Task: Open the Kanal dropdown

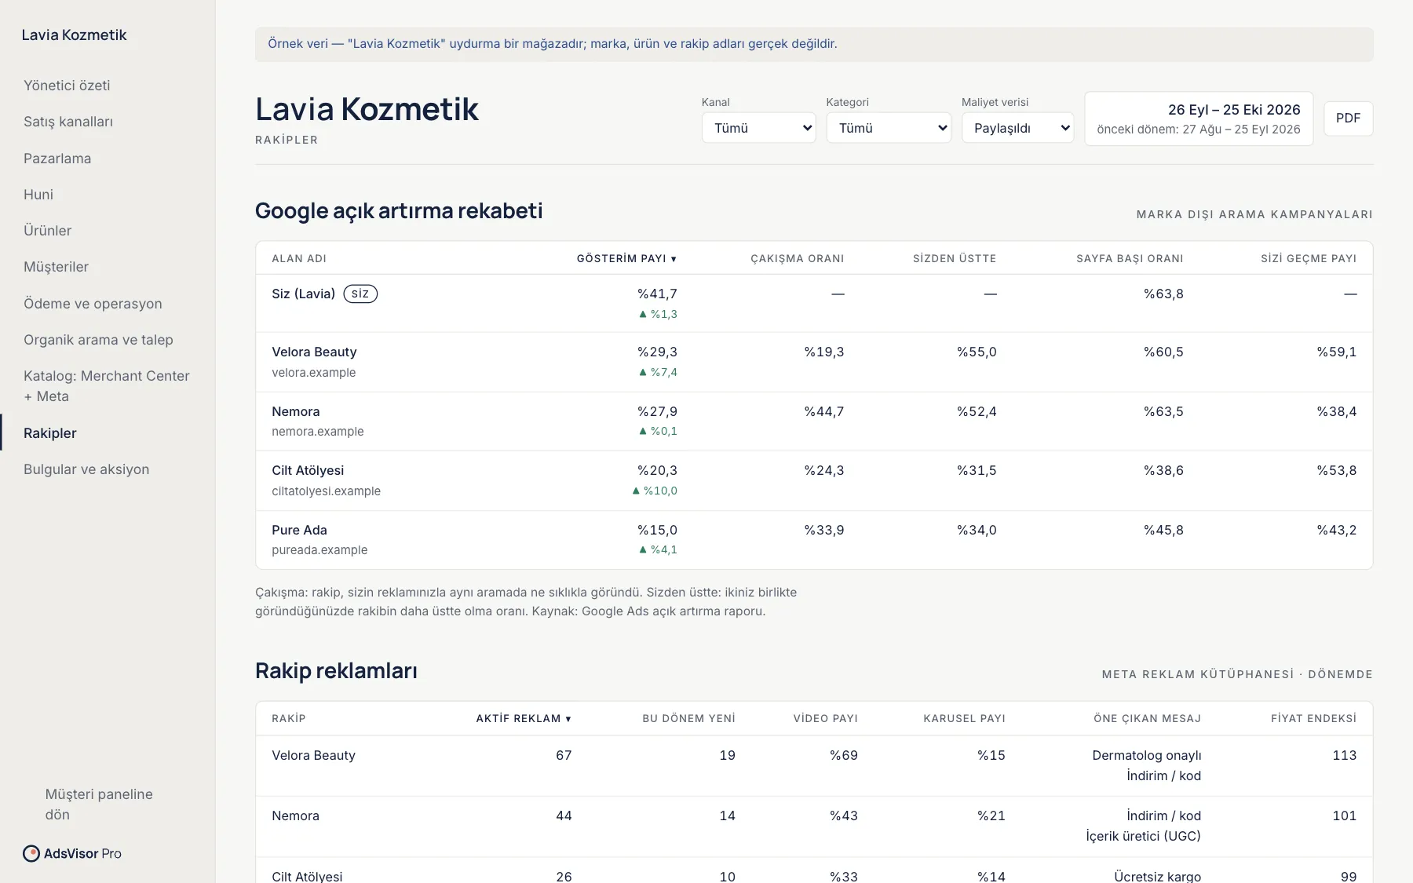Action: (758, 128)
